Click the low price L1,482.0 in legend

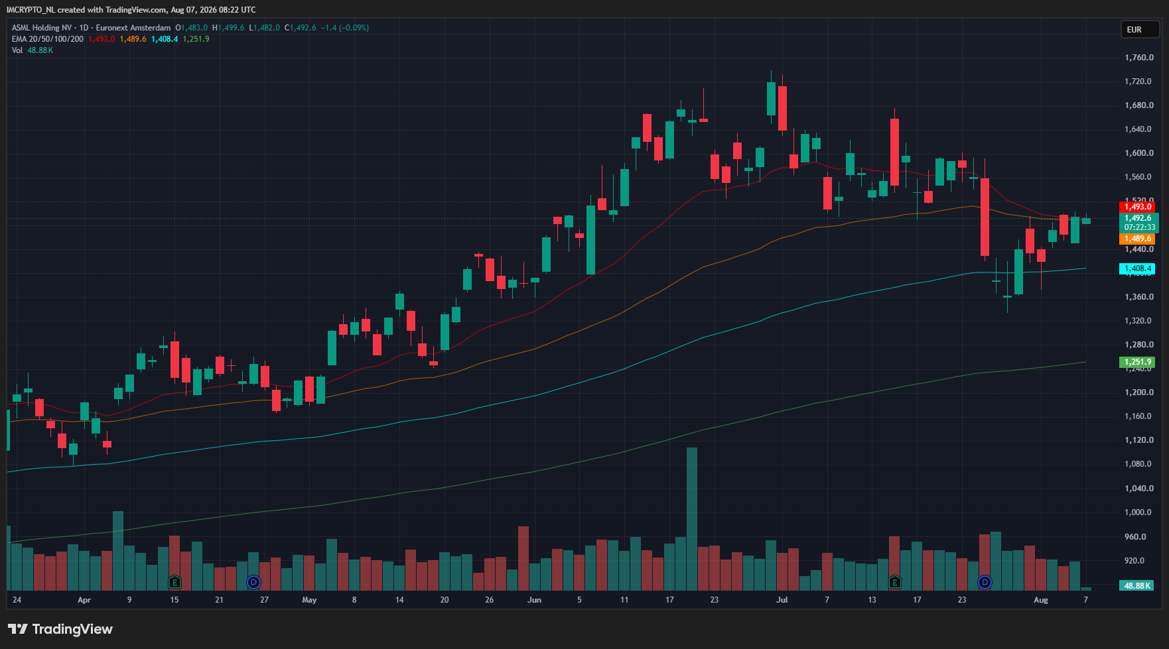[265, 28]
